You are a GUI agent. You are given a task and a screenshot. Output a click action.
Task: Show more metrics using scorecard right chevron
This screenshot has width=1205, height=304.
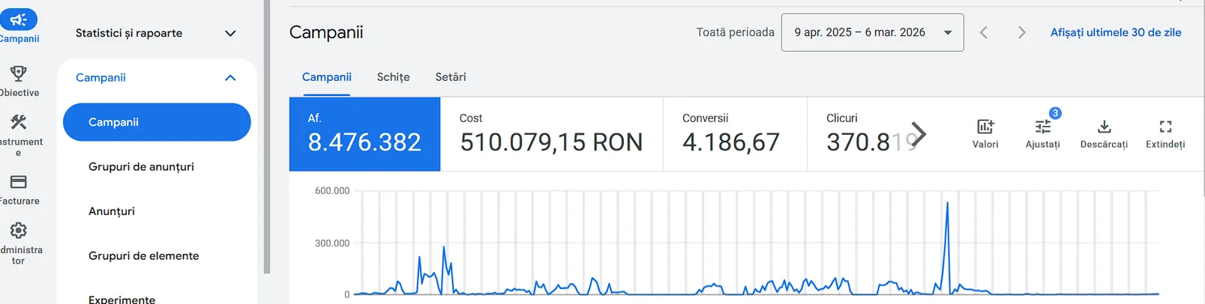click(x=919, y=135)
